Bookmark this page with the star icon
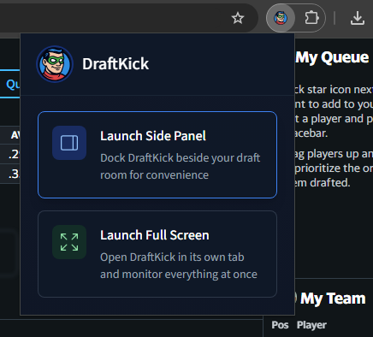This screenshot has width=373, height=337. (238, 18)
